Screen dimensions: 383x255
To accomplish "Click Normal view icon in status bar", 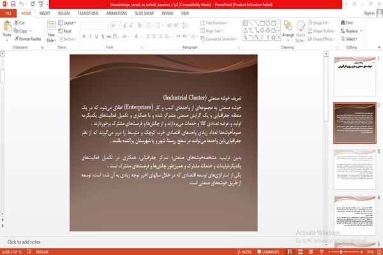I will tap(290, 252).
